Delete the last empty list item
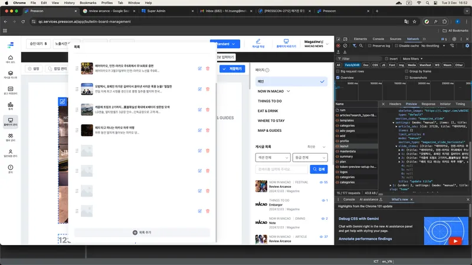 (x=208, y=211)
